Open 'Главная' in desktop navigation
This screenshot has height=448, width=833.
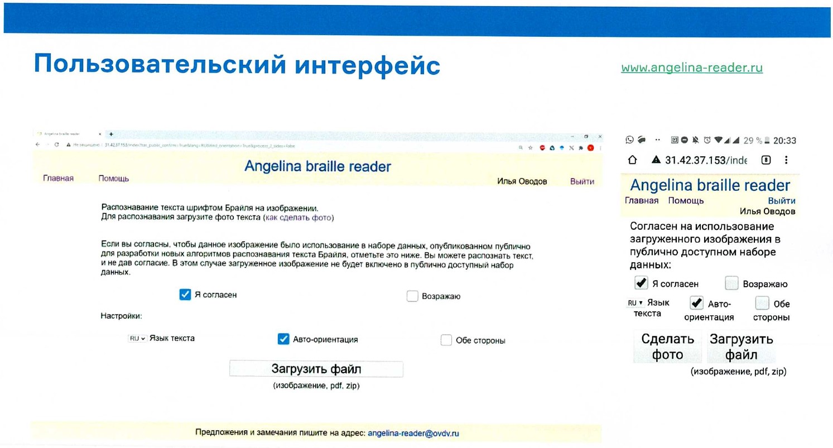pyautogui.click(x=58, y=179)
